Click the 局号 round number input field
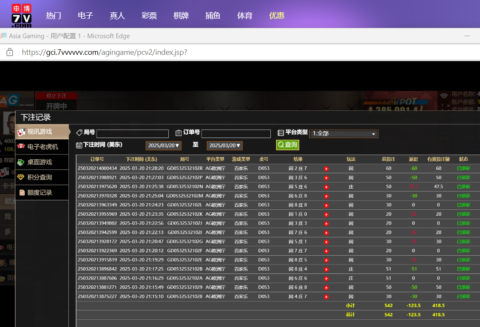Screen dimensions: 480x327 (132, 134)
